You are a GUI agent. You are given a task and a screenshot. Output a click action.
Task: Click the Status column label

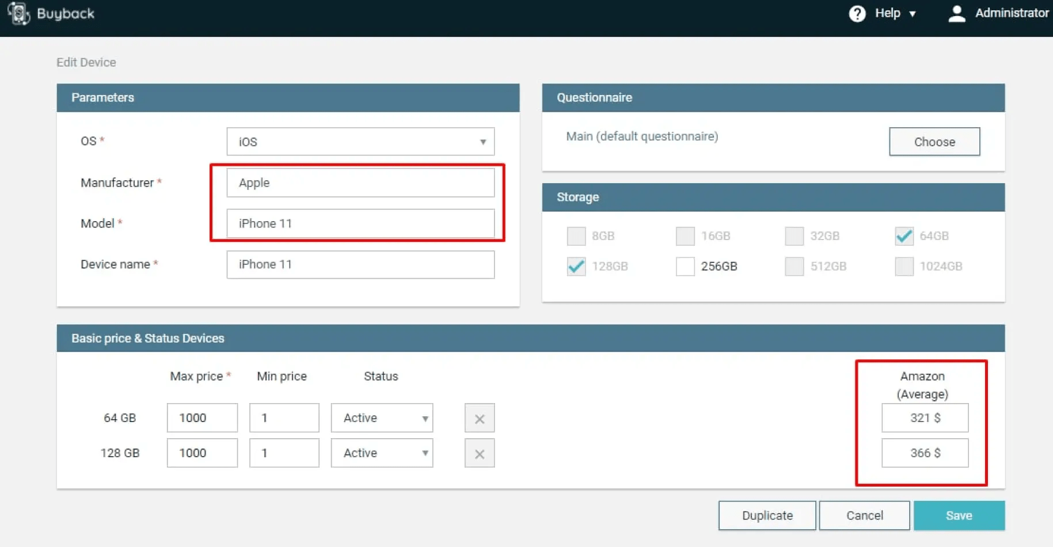pyautogui.click(x=381, y=377)
